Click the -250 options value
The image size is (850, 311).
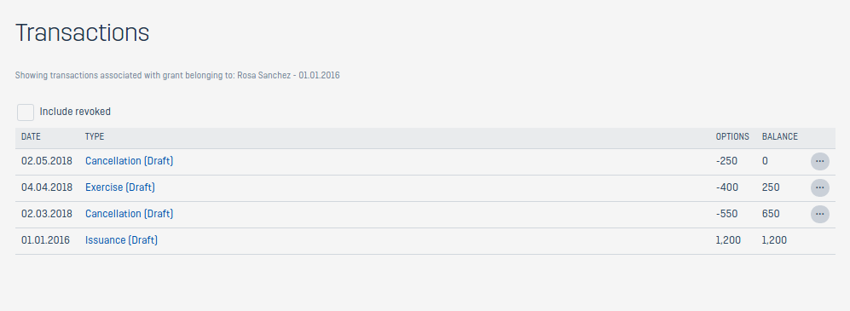[x=727, y=161]
